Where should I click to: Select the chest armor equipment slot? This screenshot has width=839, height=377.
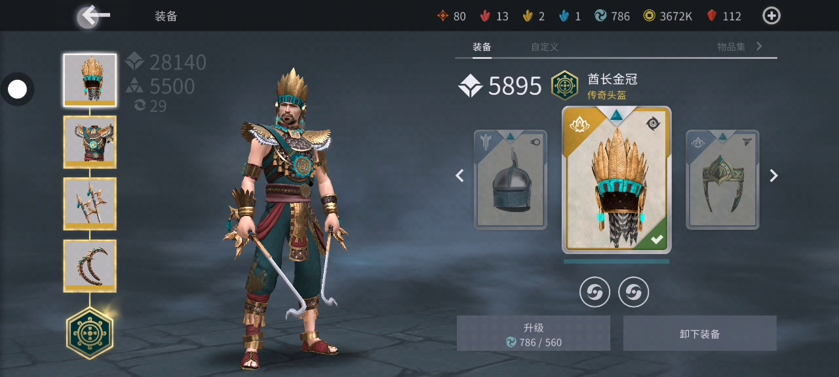pyautogui.click(x=90, y=142)
